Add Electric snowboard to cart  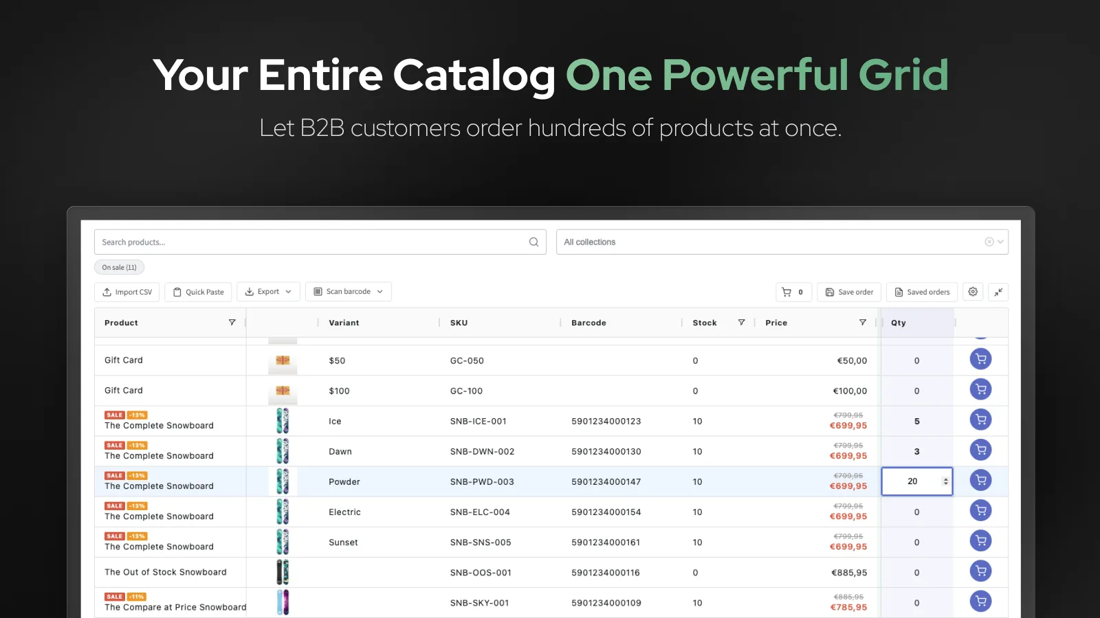(x=981, y=510)
